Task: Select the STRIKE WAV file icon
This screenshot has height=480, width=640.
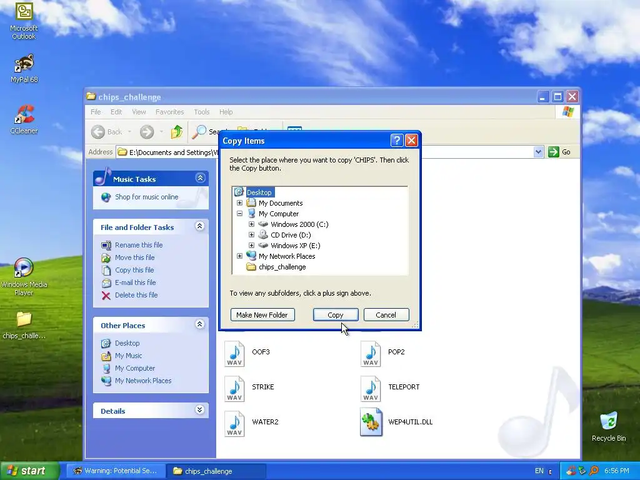Action: [234, 389]
